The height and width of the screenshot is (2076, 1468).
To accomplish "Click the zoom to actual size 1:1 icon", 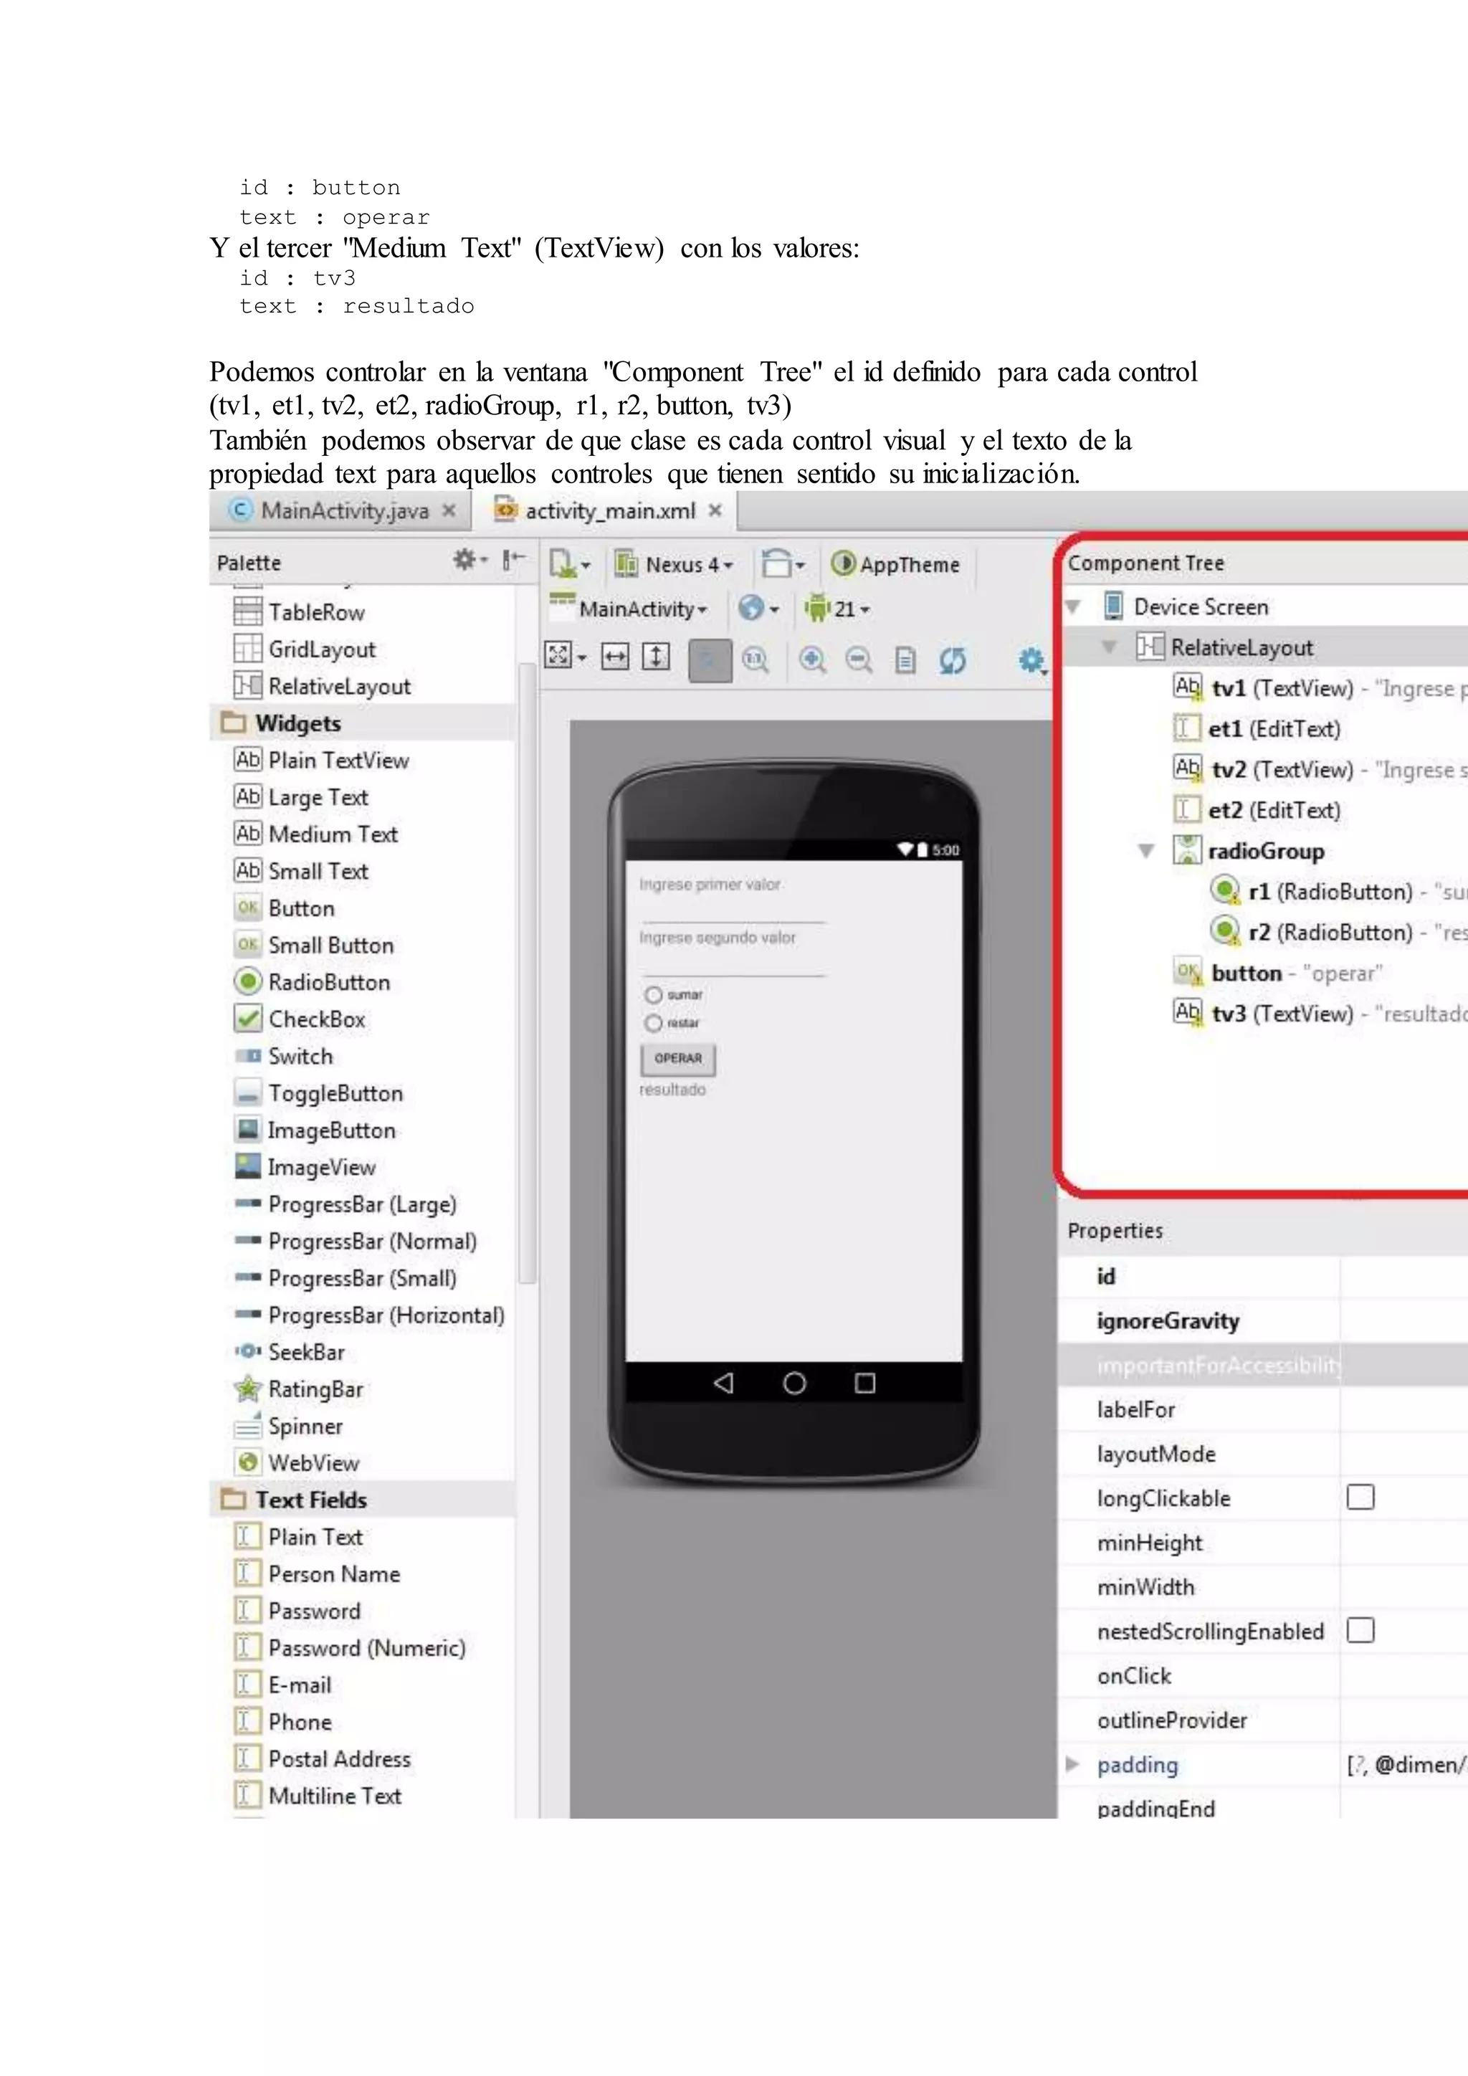I will click(x=756, y=661).
